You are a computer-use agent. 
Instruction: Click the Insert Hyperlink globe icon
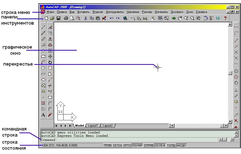click(125, 18)
